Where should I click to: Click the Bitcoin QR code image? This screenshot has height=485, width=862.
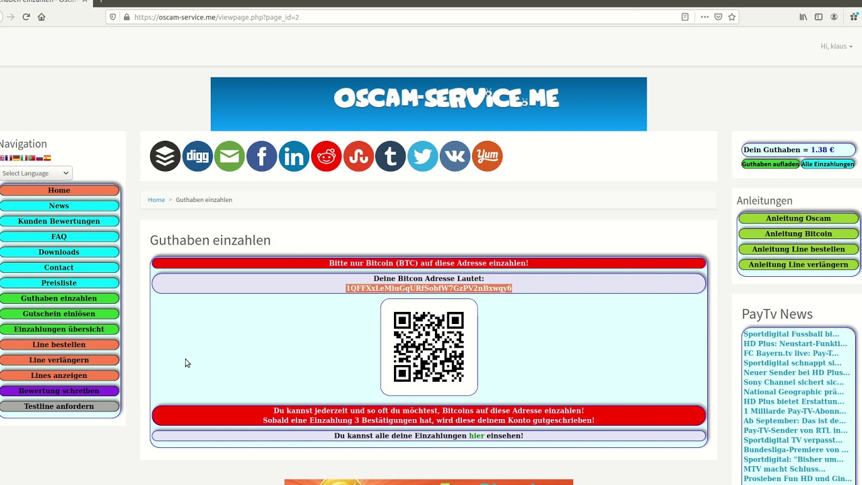point(429,347)
